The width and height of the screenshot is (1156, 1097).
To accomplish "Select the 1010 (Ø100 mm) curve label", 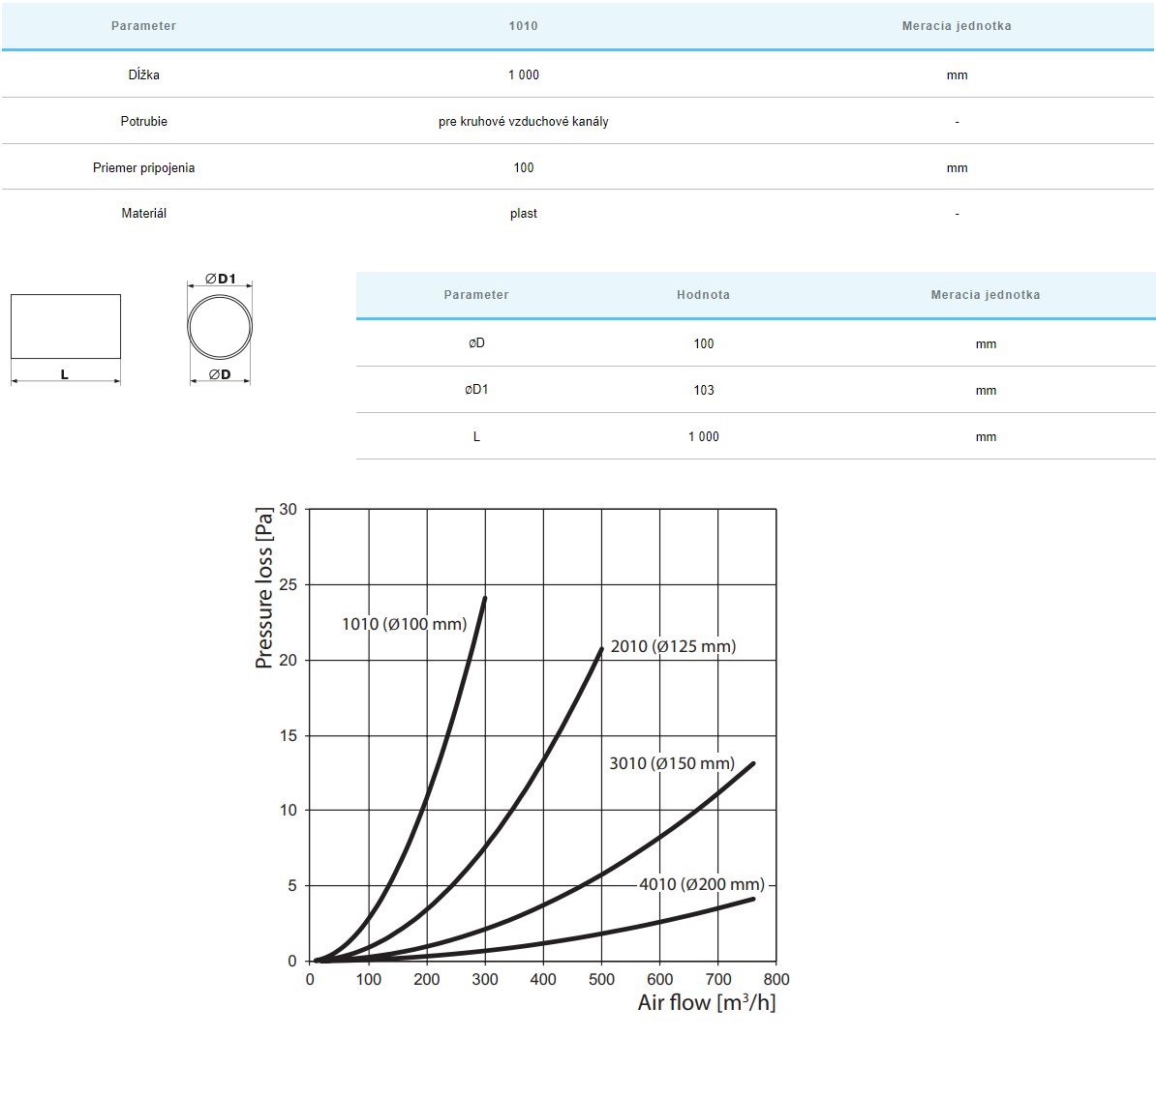I will tap(404, 624).
